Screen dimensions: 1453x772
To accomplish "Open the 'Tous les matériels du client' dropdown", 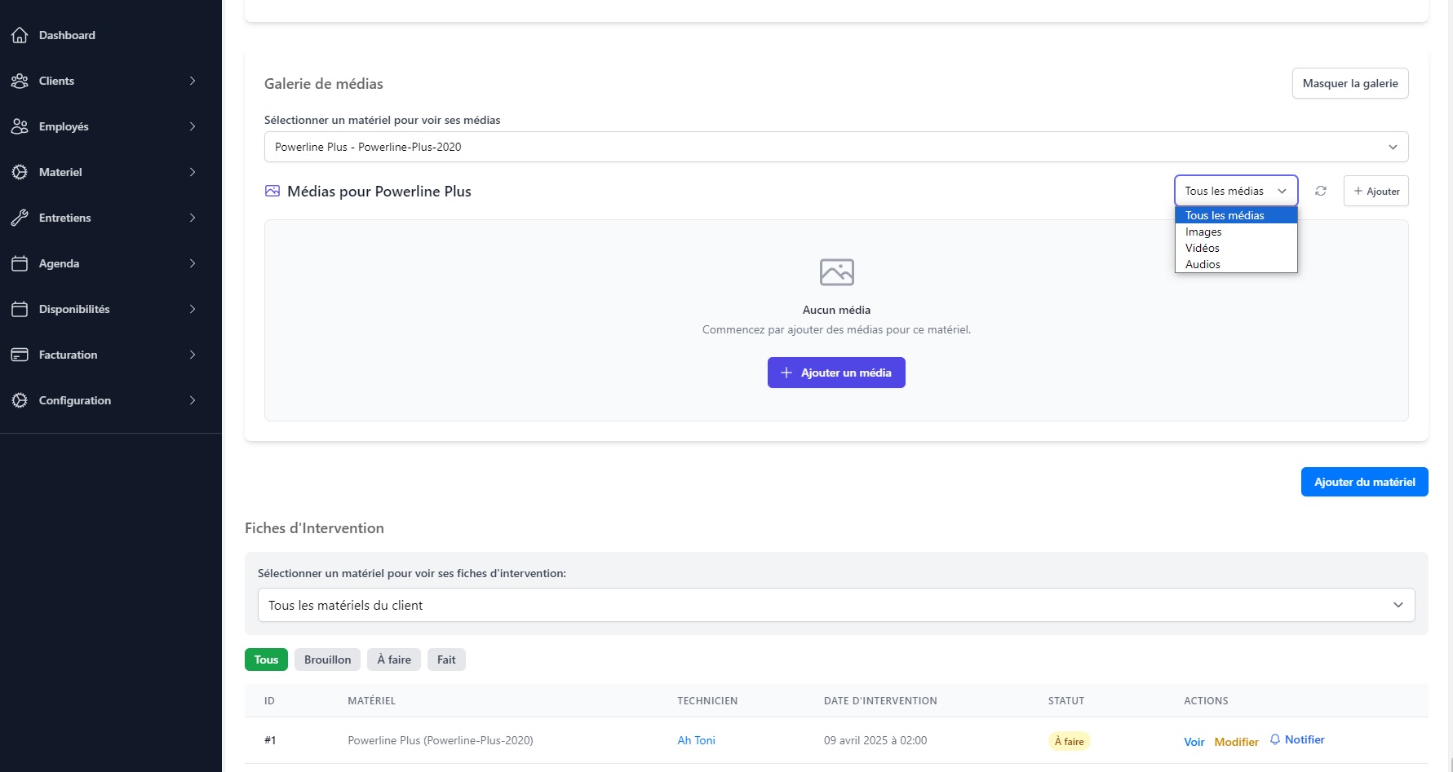I will pyautogui.click(x=835, y=605).
